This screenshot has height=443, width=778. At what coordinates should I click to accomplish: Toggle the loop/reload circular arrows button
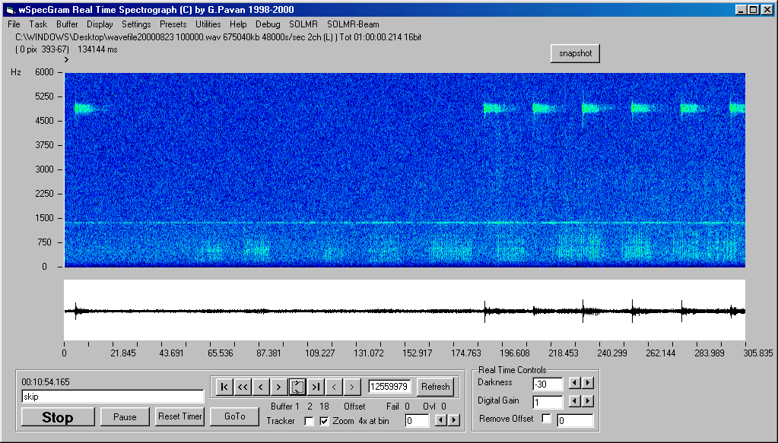click(x=297, y=387)
